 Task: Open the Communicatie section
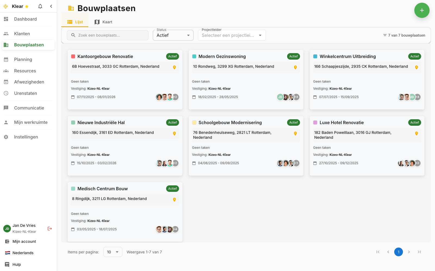(29, 108)
